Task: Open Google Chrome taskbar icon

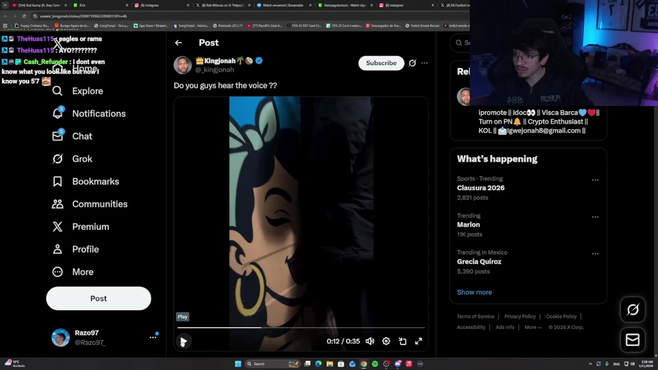Action: point(363,364)
